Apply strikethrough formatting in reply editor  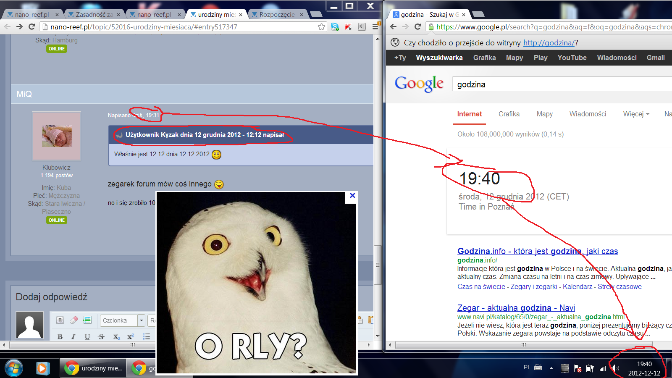coord(101,336)
